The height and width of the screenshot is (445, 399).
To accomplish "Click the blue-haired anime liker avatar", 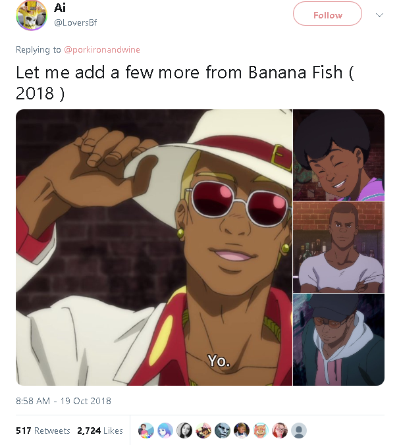I will 166,431.
